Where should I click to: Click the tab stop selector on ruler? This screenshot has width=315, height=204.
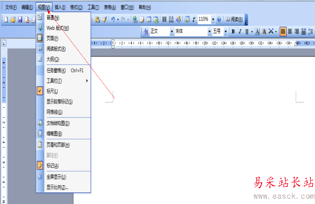click(4, 43)
